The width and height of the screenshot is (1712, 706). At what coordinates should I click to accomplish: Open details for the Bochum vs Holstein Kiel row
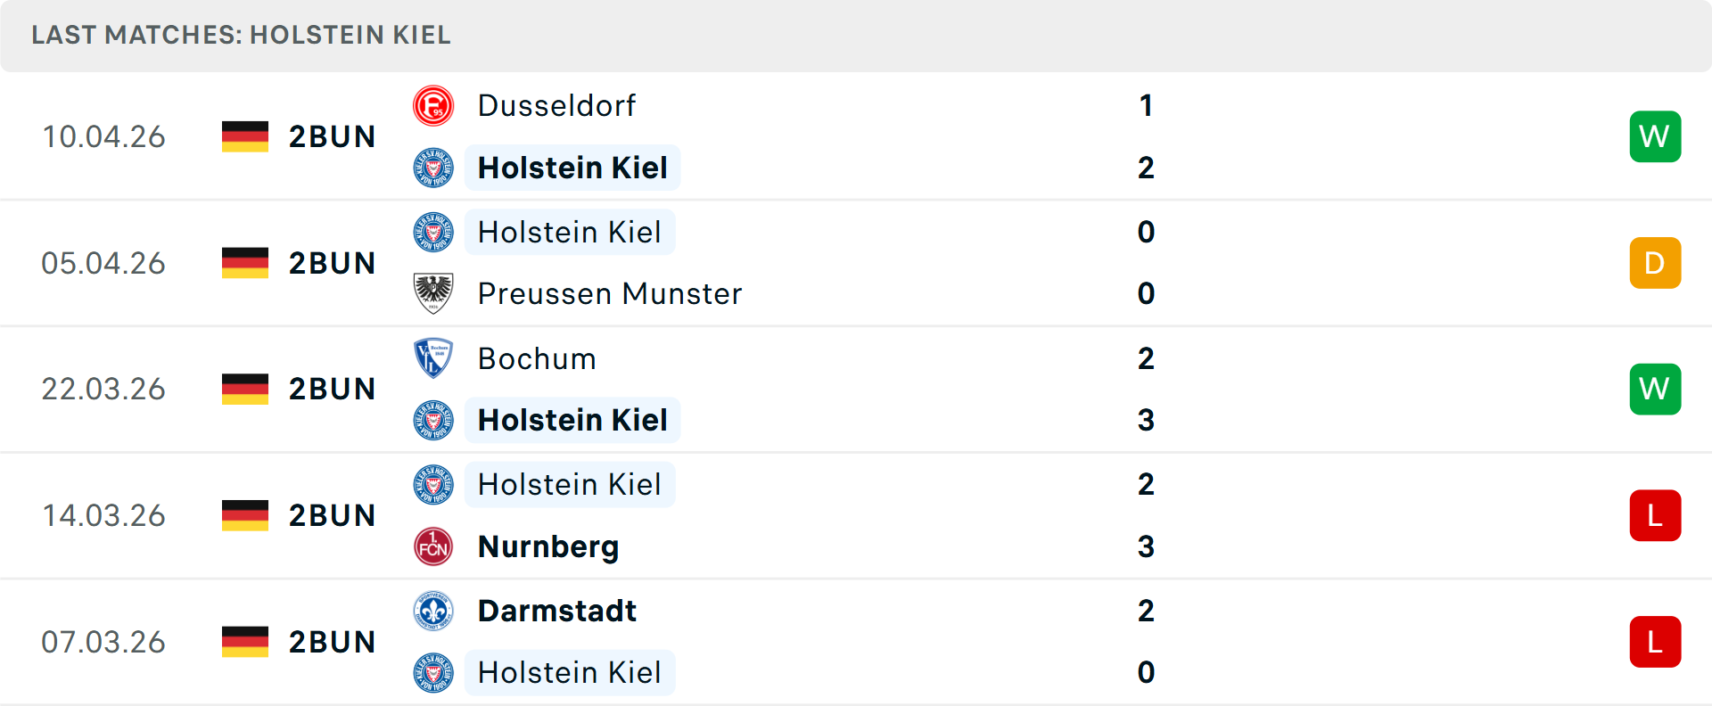(856, 389)
